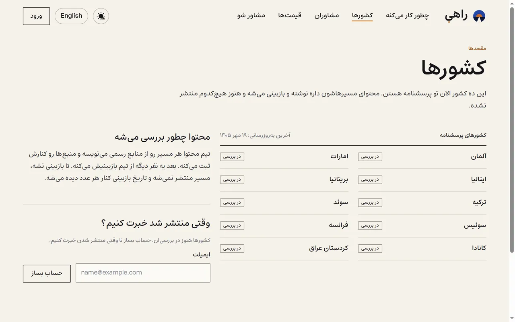This screenshot has height=322, width=515.
Task: Select the کردستان عراق country row
Action: [x=284, y=249]
